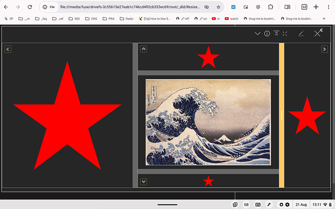Open the YouTube 'in' bookmark

216,18
